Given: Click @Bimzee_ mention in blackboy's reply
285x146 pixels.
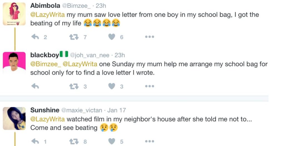Looking at the screenshot, I should pyautogui.click(x=46, y=64).
